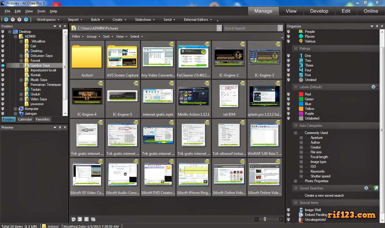This screenshot has width=385, height=228.
Task: Click the zoom in plus icon for thumbnails
Action: tap(281, 219)
